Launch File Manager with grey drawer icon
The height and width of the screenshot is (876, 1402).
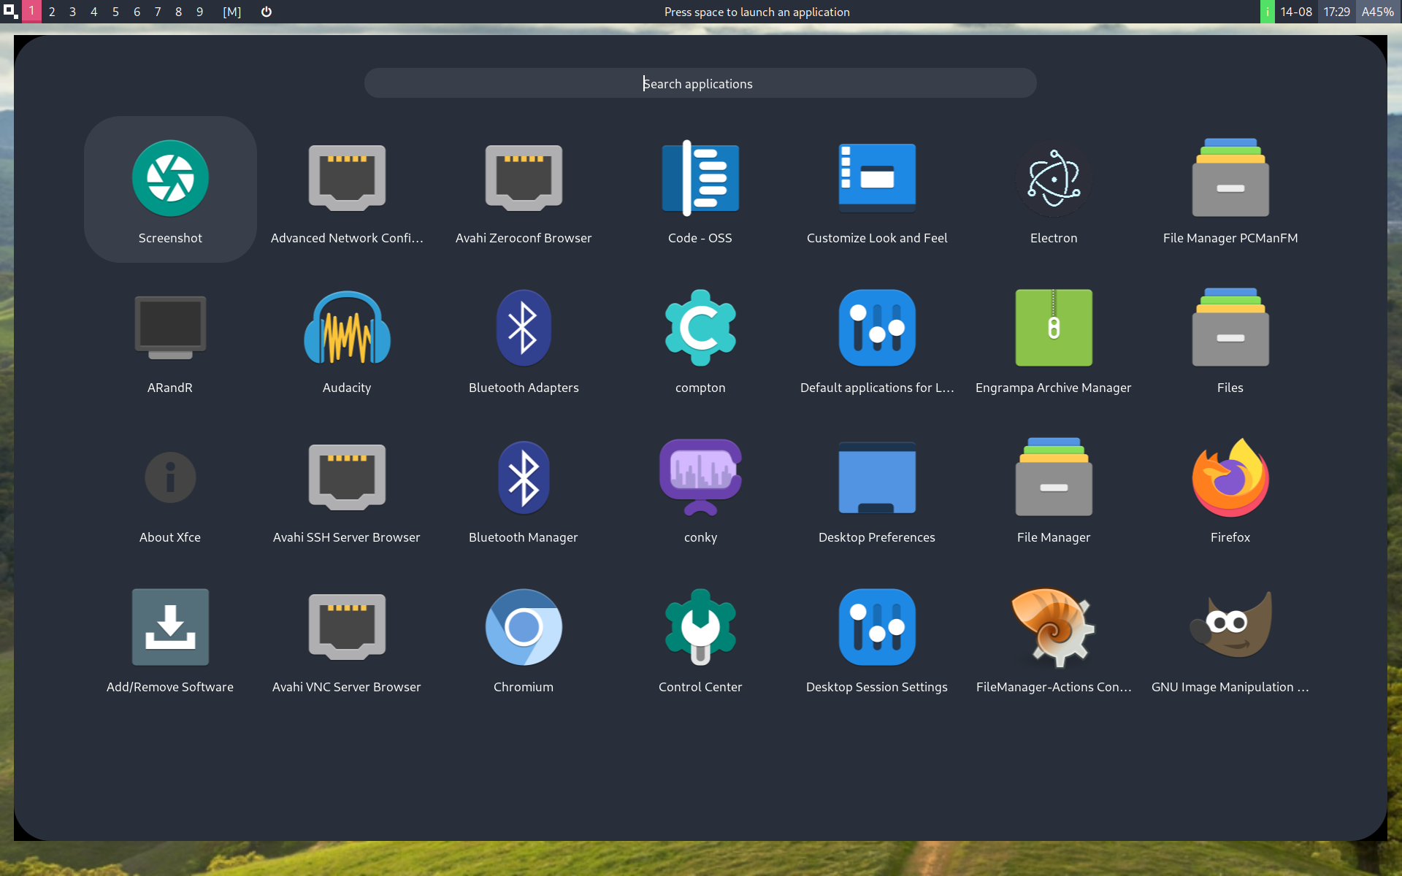click(x=1054, y=489)
